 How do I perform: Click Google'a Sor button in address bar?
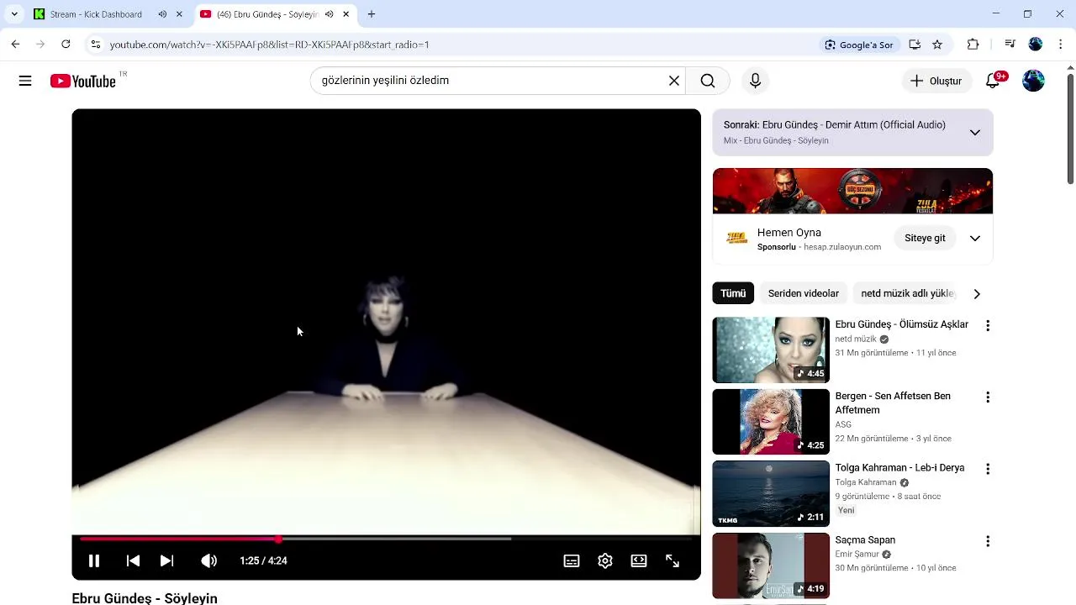tap(859, 45)
